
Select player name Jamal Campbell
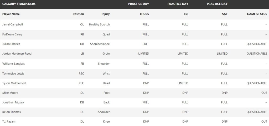point(13,25)
